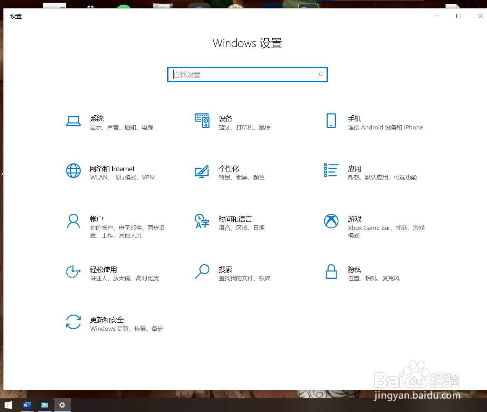Open the 更新和安全 title
The height and width of the screenshot is (412, 487).
[107, 320]
